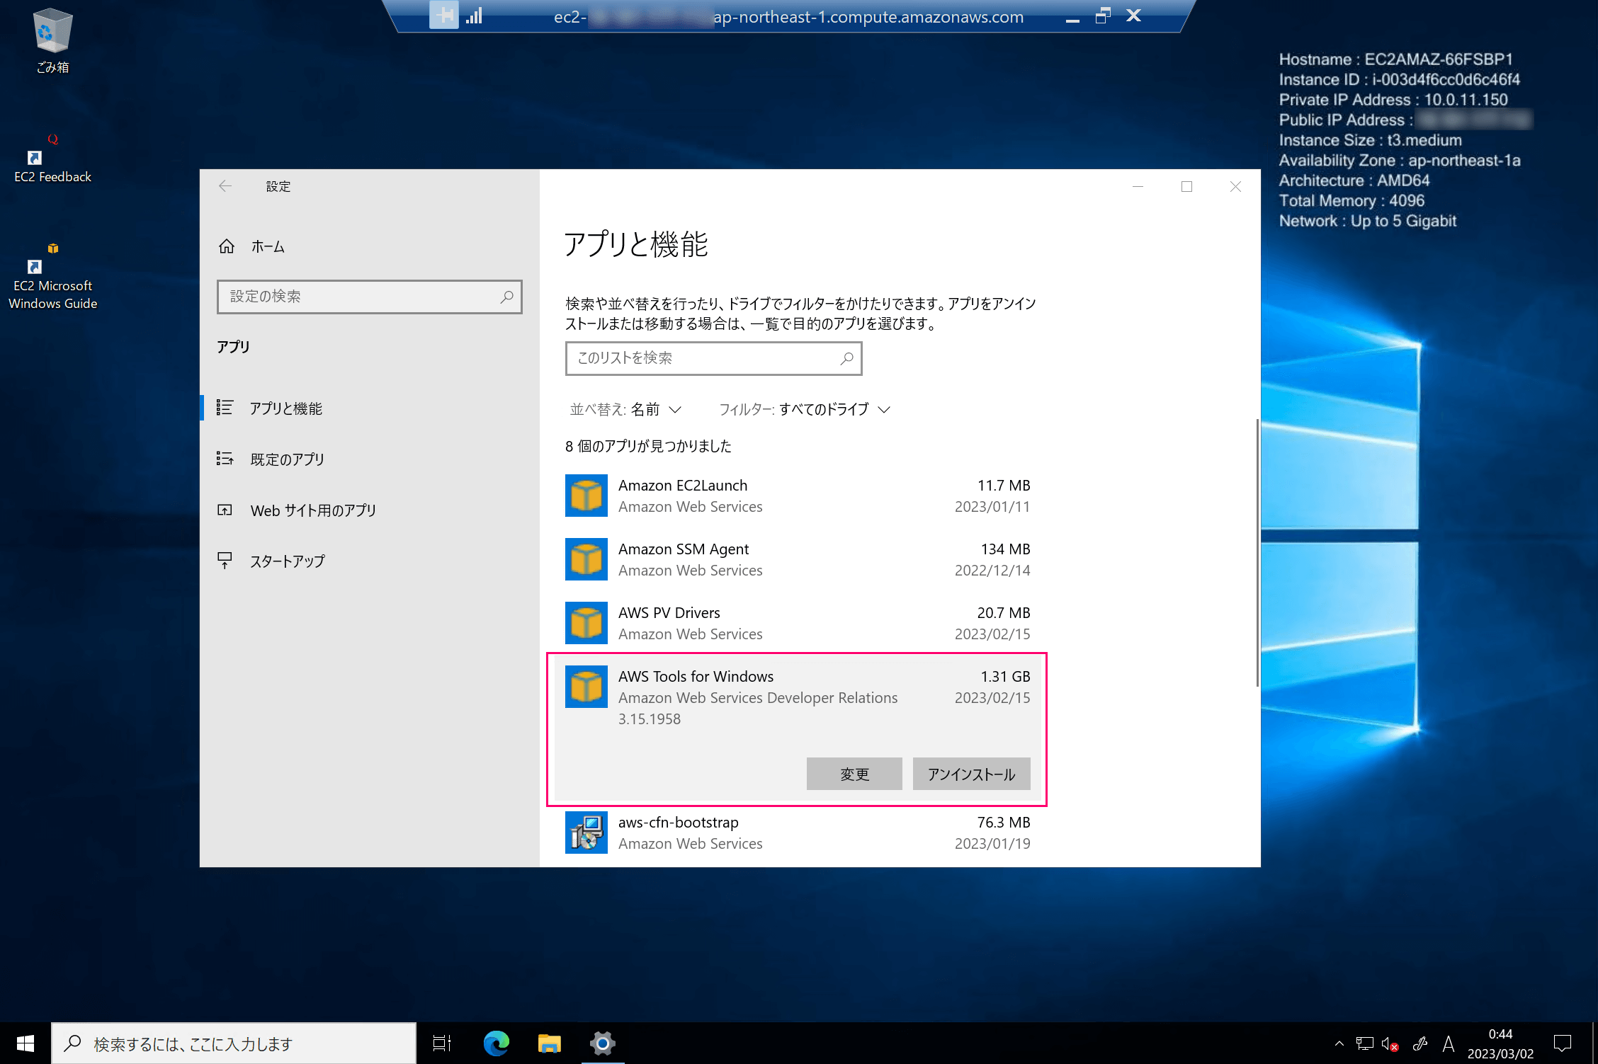Image resolution: width=1598 pixels, height=1064 pixels.
Task: Select the Amazon EC2Launch entry name
Action: pyautogui.click(x=683, y=486)
